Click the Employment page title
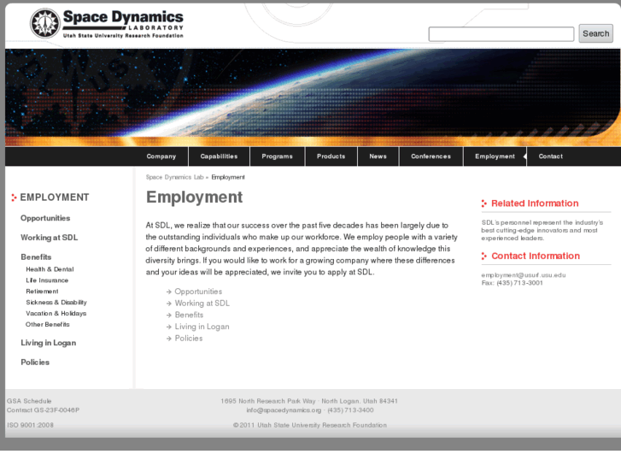 pyautogui.click(x=194, y=198)
